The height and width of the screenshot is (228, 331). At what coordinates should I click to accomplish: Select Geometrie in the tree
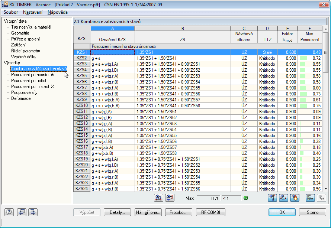coord(20,33)
